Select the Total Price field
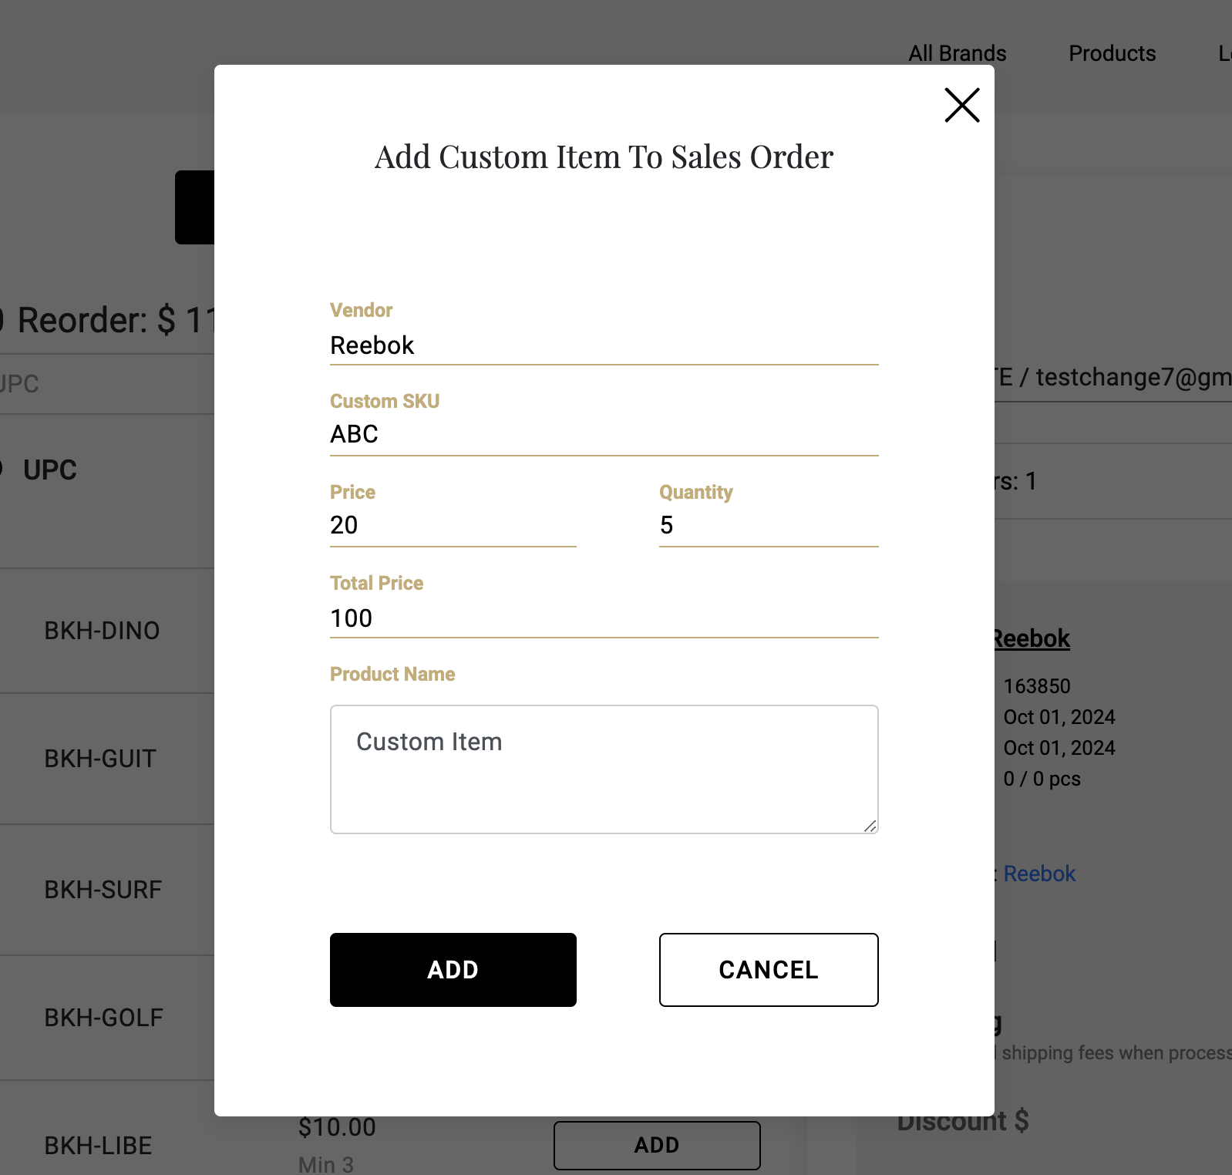Image resolution: width=1232 pixels, height=1175 pixels. pyautogui.click(x=603, y=618)
